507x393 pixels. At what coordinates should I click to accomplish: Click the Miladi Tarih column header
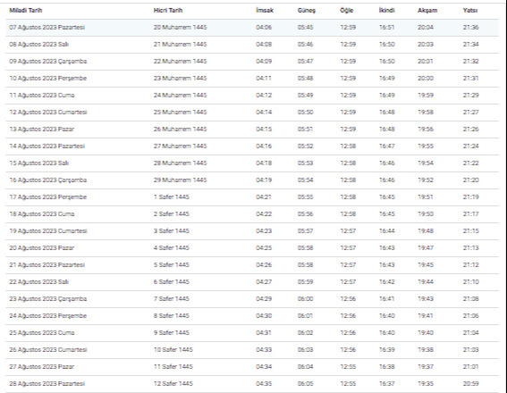(x=26, y=11)
